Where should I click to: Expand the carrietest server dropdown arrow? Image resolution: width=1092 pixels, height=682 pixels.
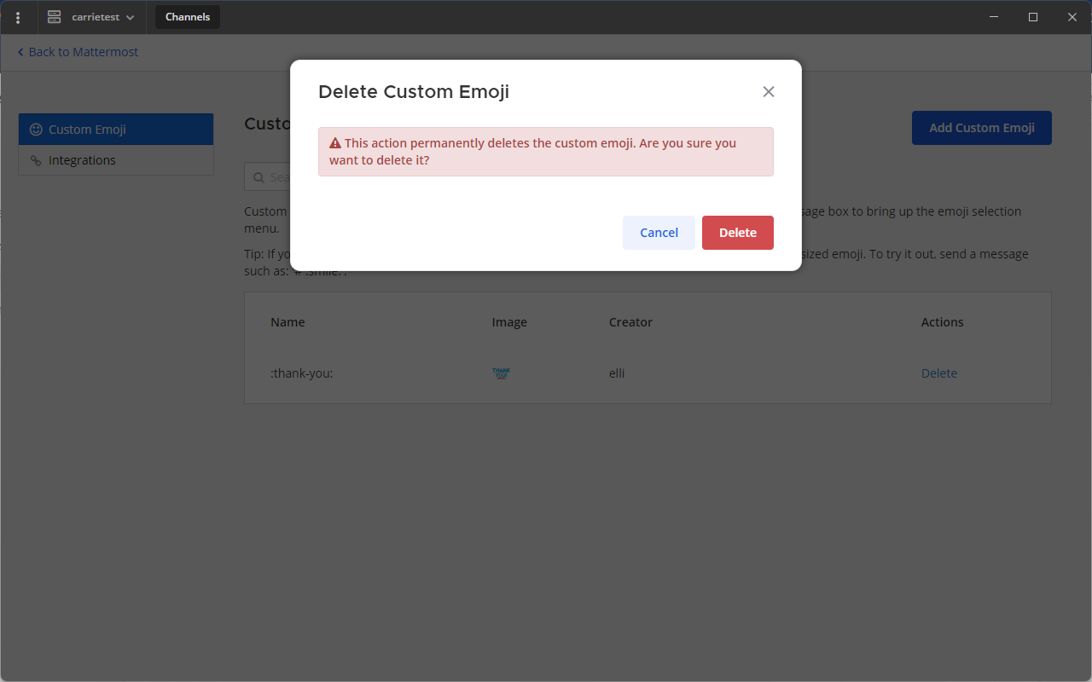click(x=130, y=18)
